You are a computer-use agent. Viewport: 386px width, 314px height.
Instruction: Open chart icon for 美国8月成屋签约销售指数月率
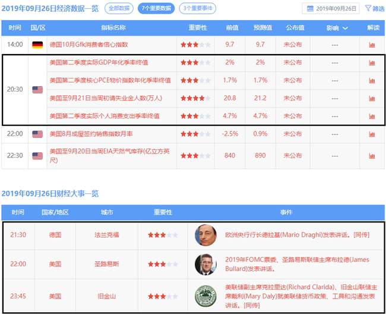(372, 134)
